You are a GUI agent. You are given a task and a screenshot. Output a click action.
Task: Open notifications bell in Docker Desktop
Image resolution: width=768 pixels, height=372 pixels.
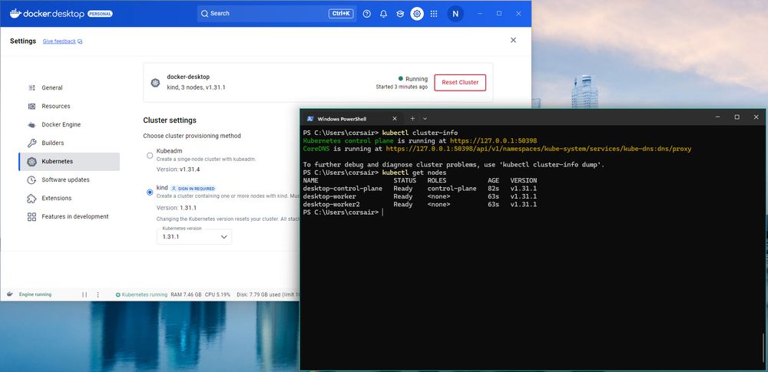tap(383, 14)
